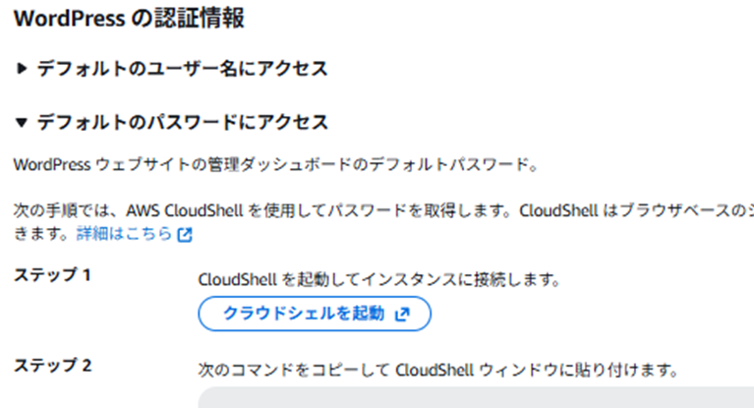Viewport: 754px width, 408px height.
Task: Click the text CloudShell を起動してインスタンスに接続します
Action: coord(378,280)
